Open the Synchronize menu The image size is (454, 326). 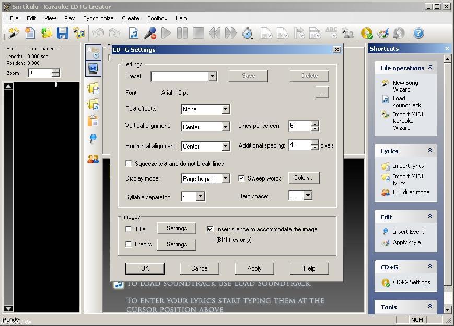click(98, 18)
